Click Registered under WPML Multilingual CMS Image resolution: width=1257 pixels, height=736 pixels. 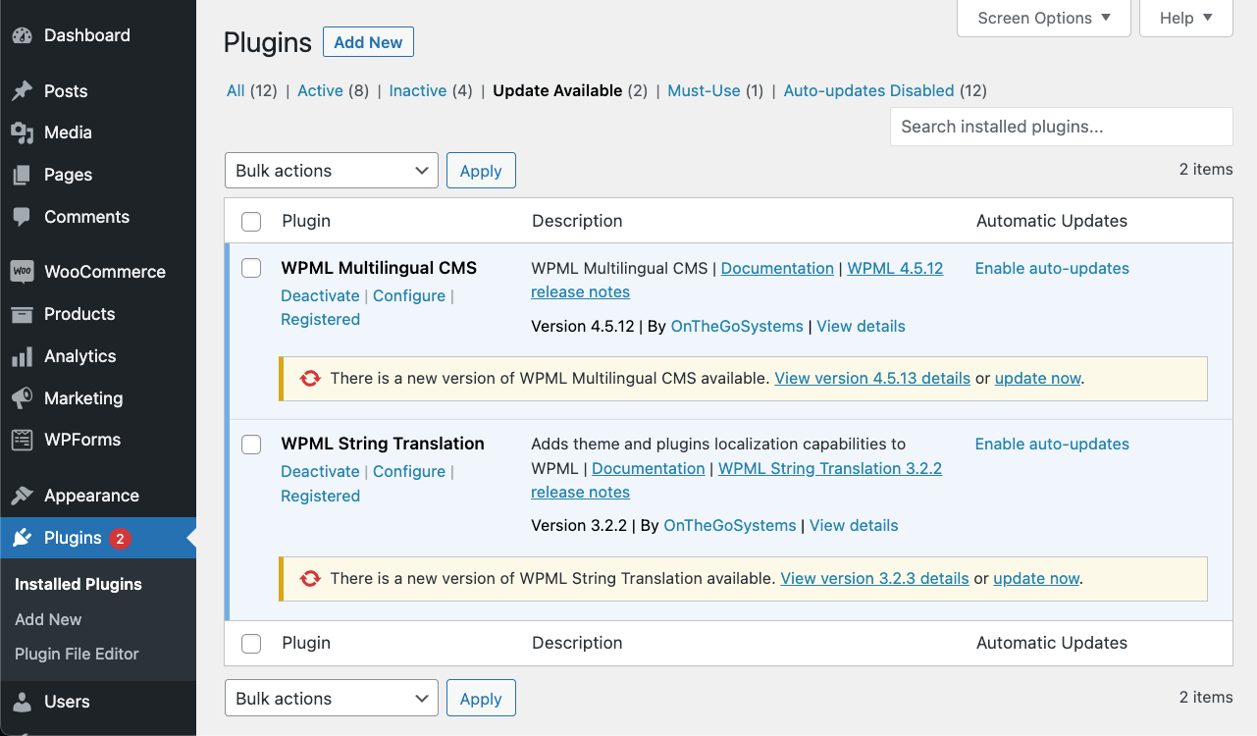(320, 319)
